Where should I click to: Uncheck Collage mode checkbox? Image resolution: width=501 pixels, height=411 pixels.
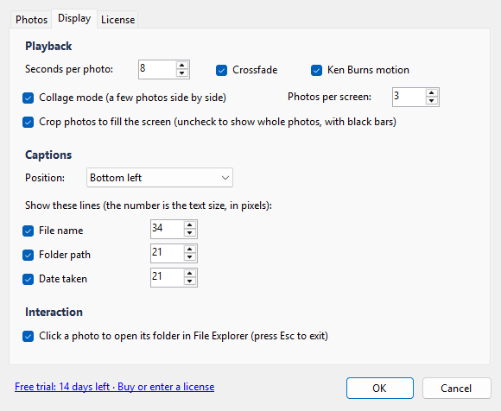click(29, 98)
